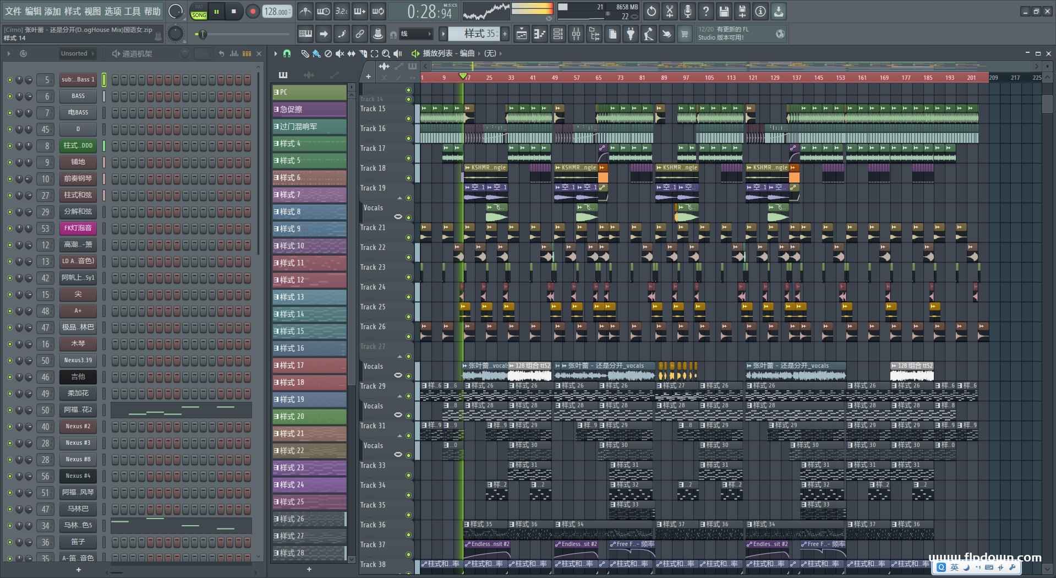Select the zoom magnifier tool in playlist
1056x578 pixels.
point(386,53)
